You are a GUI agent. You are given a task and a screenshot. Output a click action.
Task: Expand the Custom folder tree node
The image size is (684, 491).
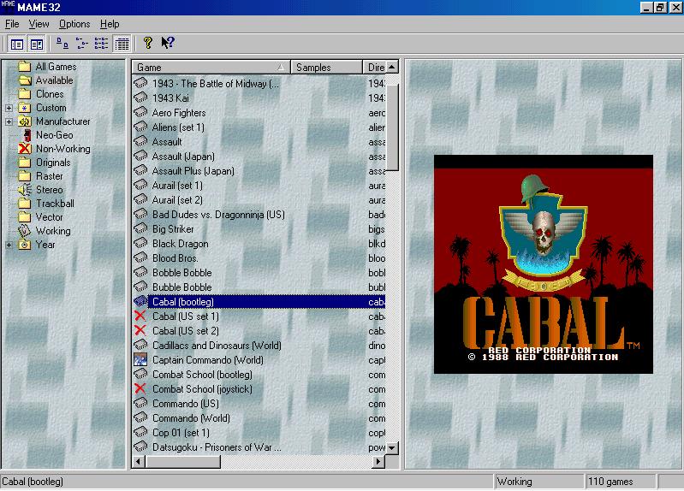[x=9, y=108]
